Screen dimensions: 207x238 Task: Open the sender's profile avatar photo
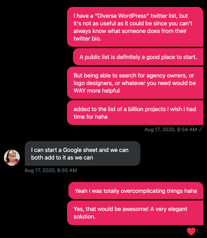pos(12,158)
